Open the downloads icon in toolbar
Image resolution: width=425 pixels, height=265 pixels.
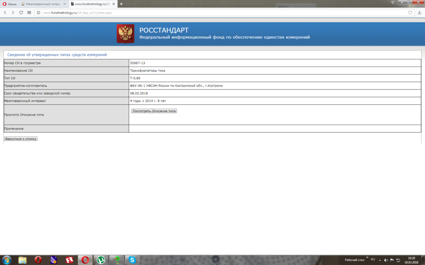[419, 13]
